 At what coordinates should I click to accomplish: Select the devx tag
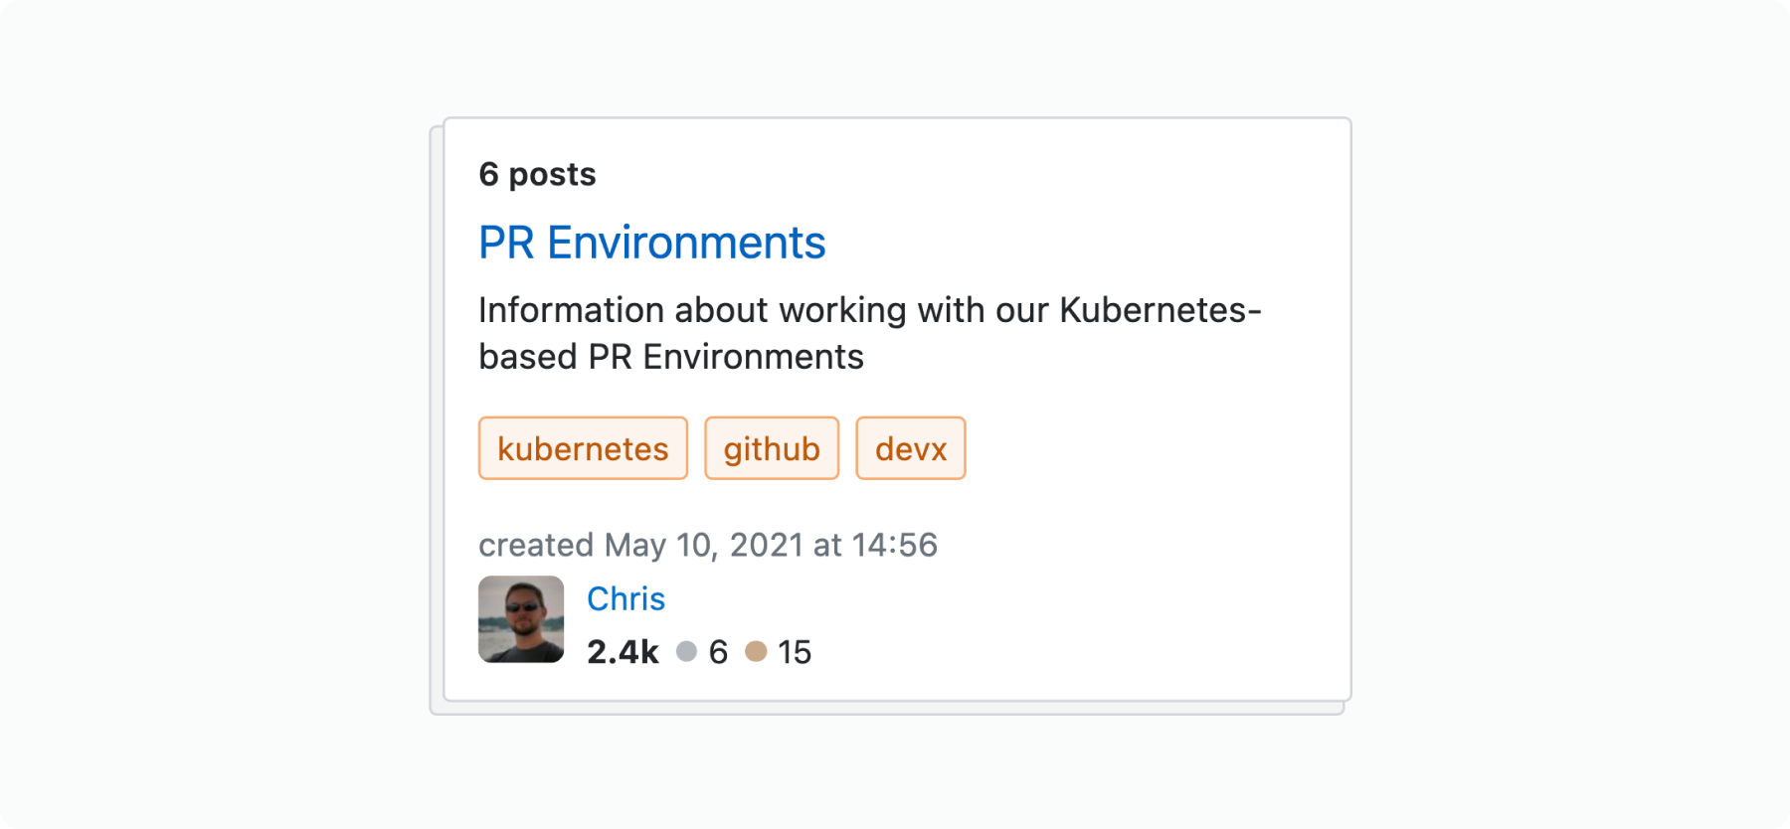[x=911, y=448]
